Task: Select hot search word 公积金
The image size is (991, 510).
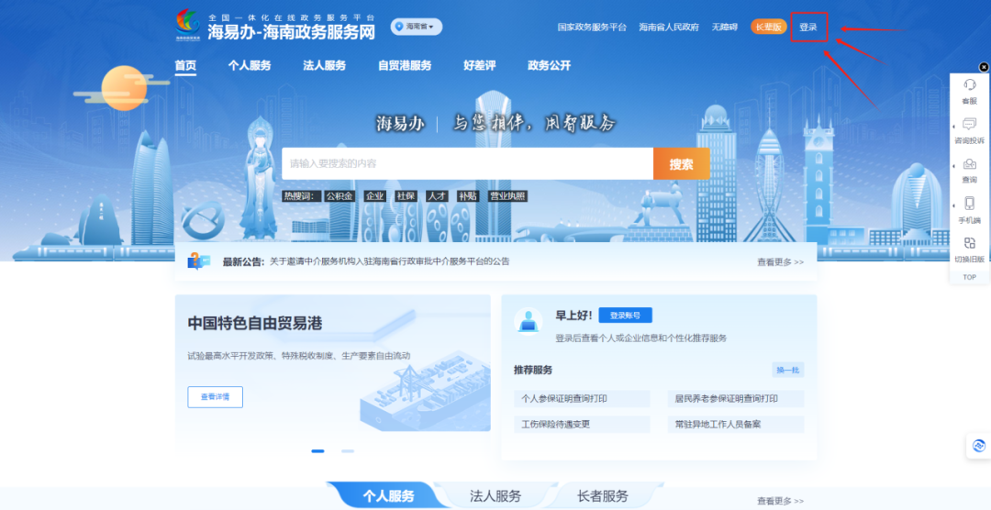Action: (x=340, y=196)
